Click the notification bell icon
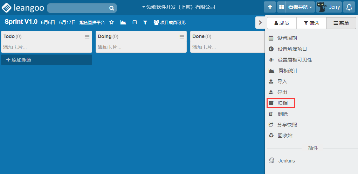 (349, 7)
